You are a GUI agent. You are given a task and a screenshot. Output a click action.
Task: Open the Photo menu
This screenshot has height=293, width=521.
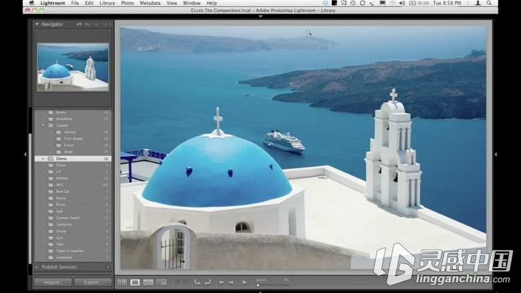(x=128, y=3)
